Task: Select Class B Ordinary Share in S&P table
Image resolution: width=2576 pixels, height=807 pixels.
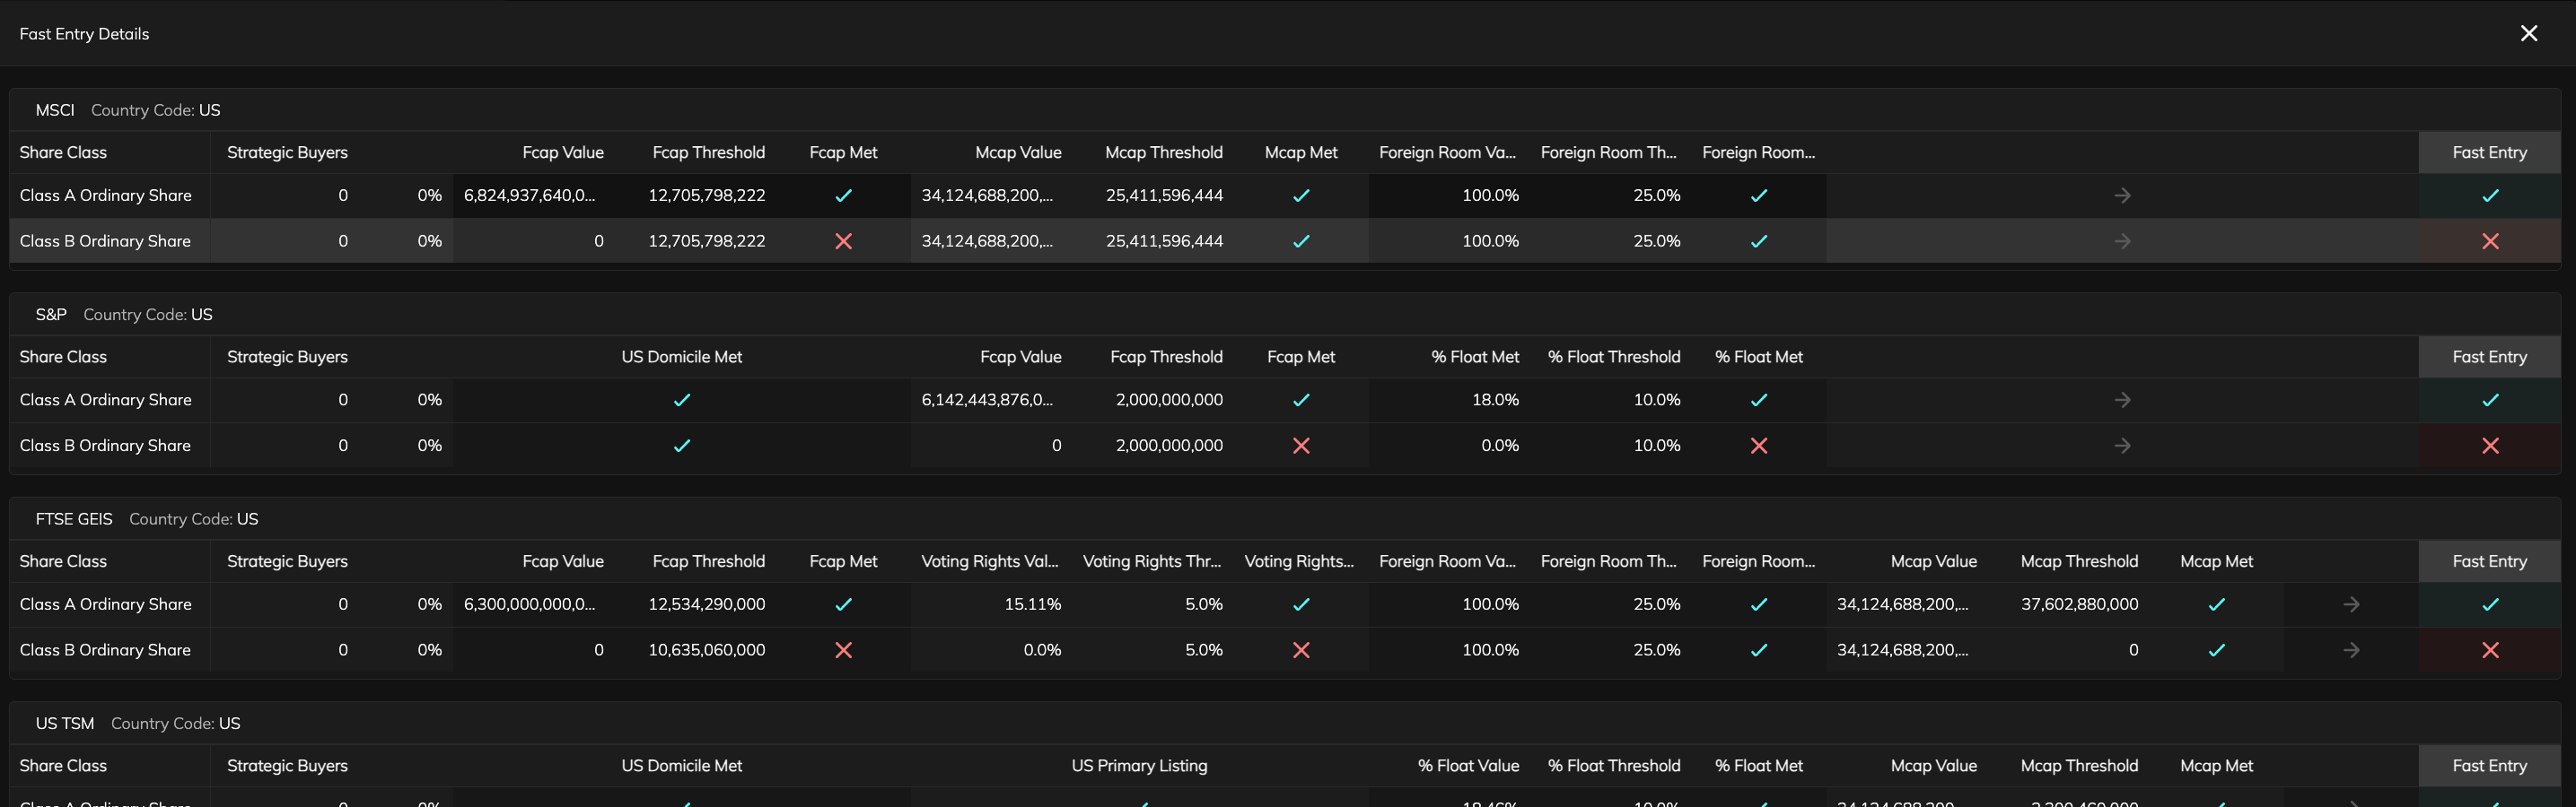Action: tap(105, 446)
